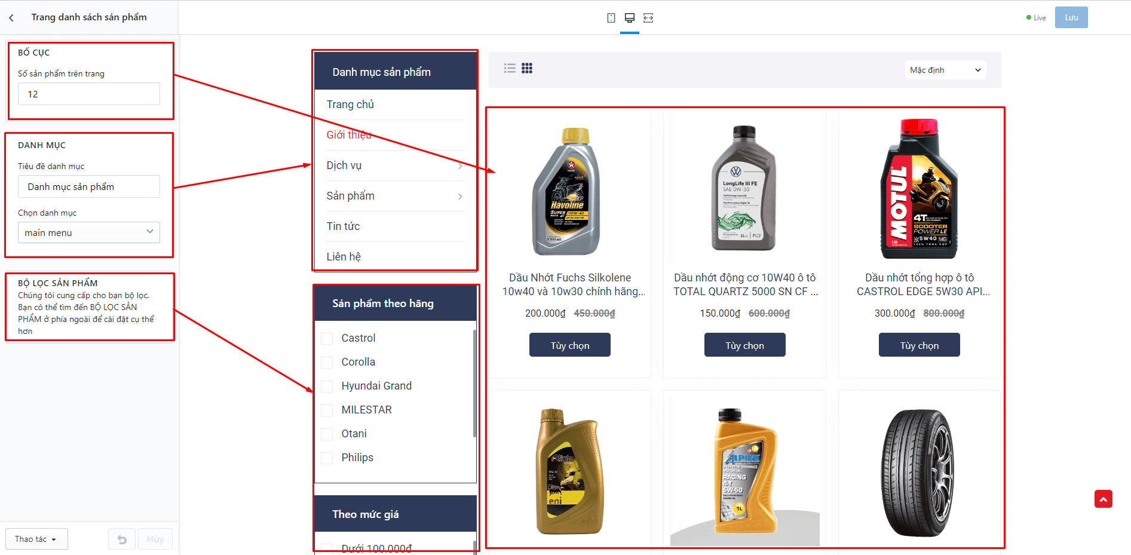Screen dimensions: 1131x555
Task: Click the gold eni oil bottle image
Action: coord(569,471)
